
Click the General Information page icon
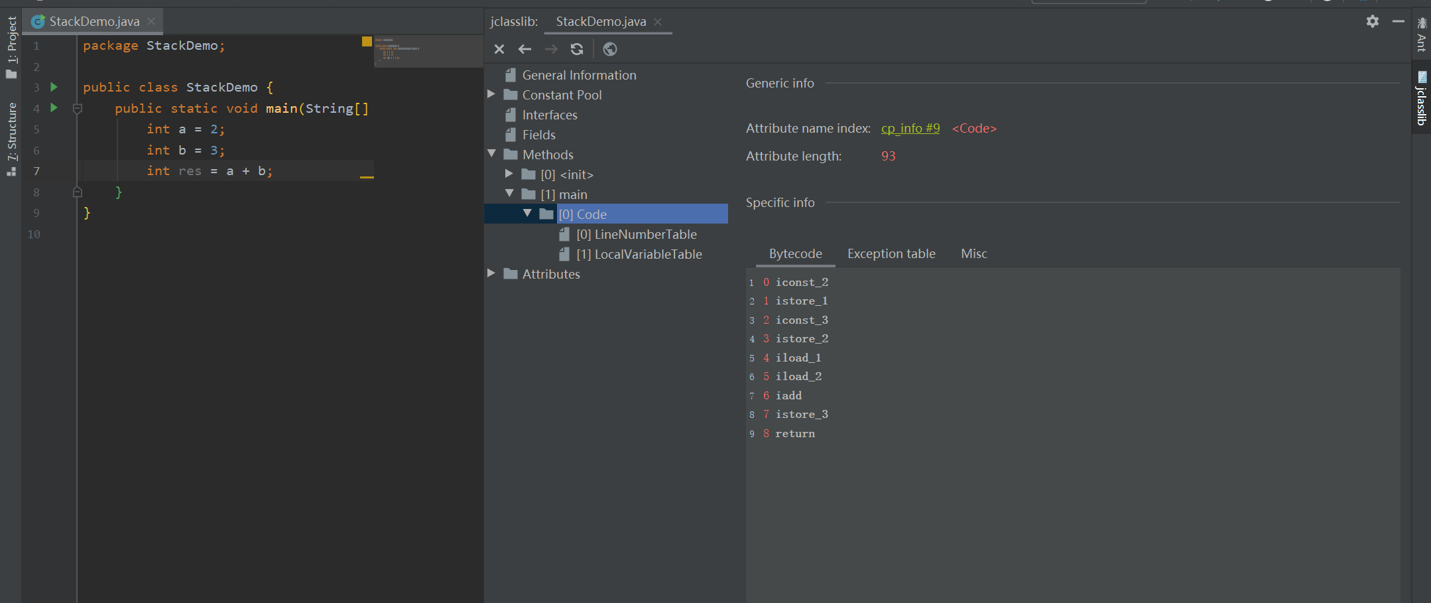click(511, 75)
